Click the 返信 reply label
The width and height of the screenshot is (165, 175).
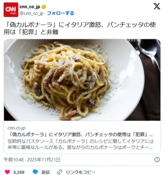tap(46, 172)
